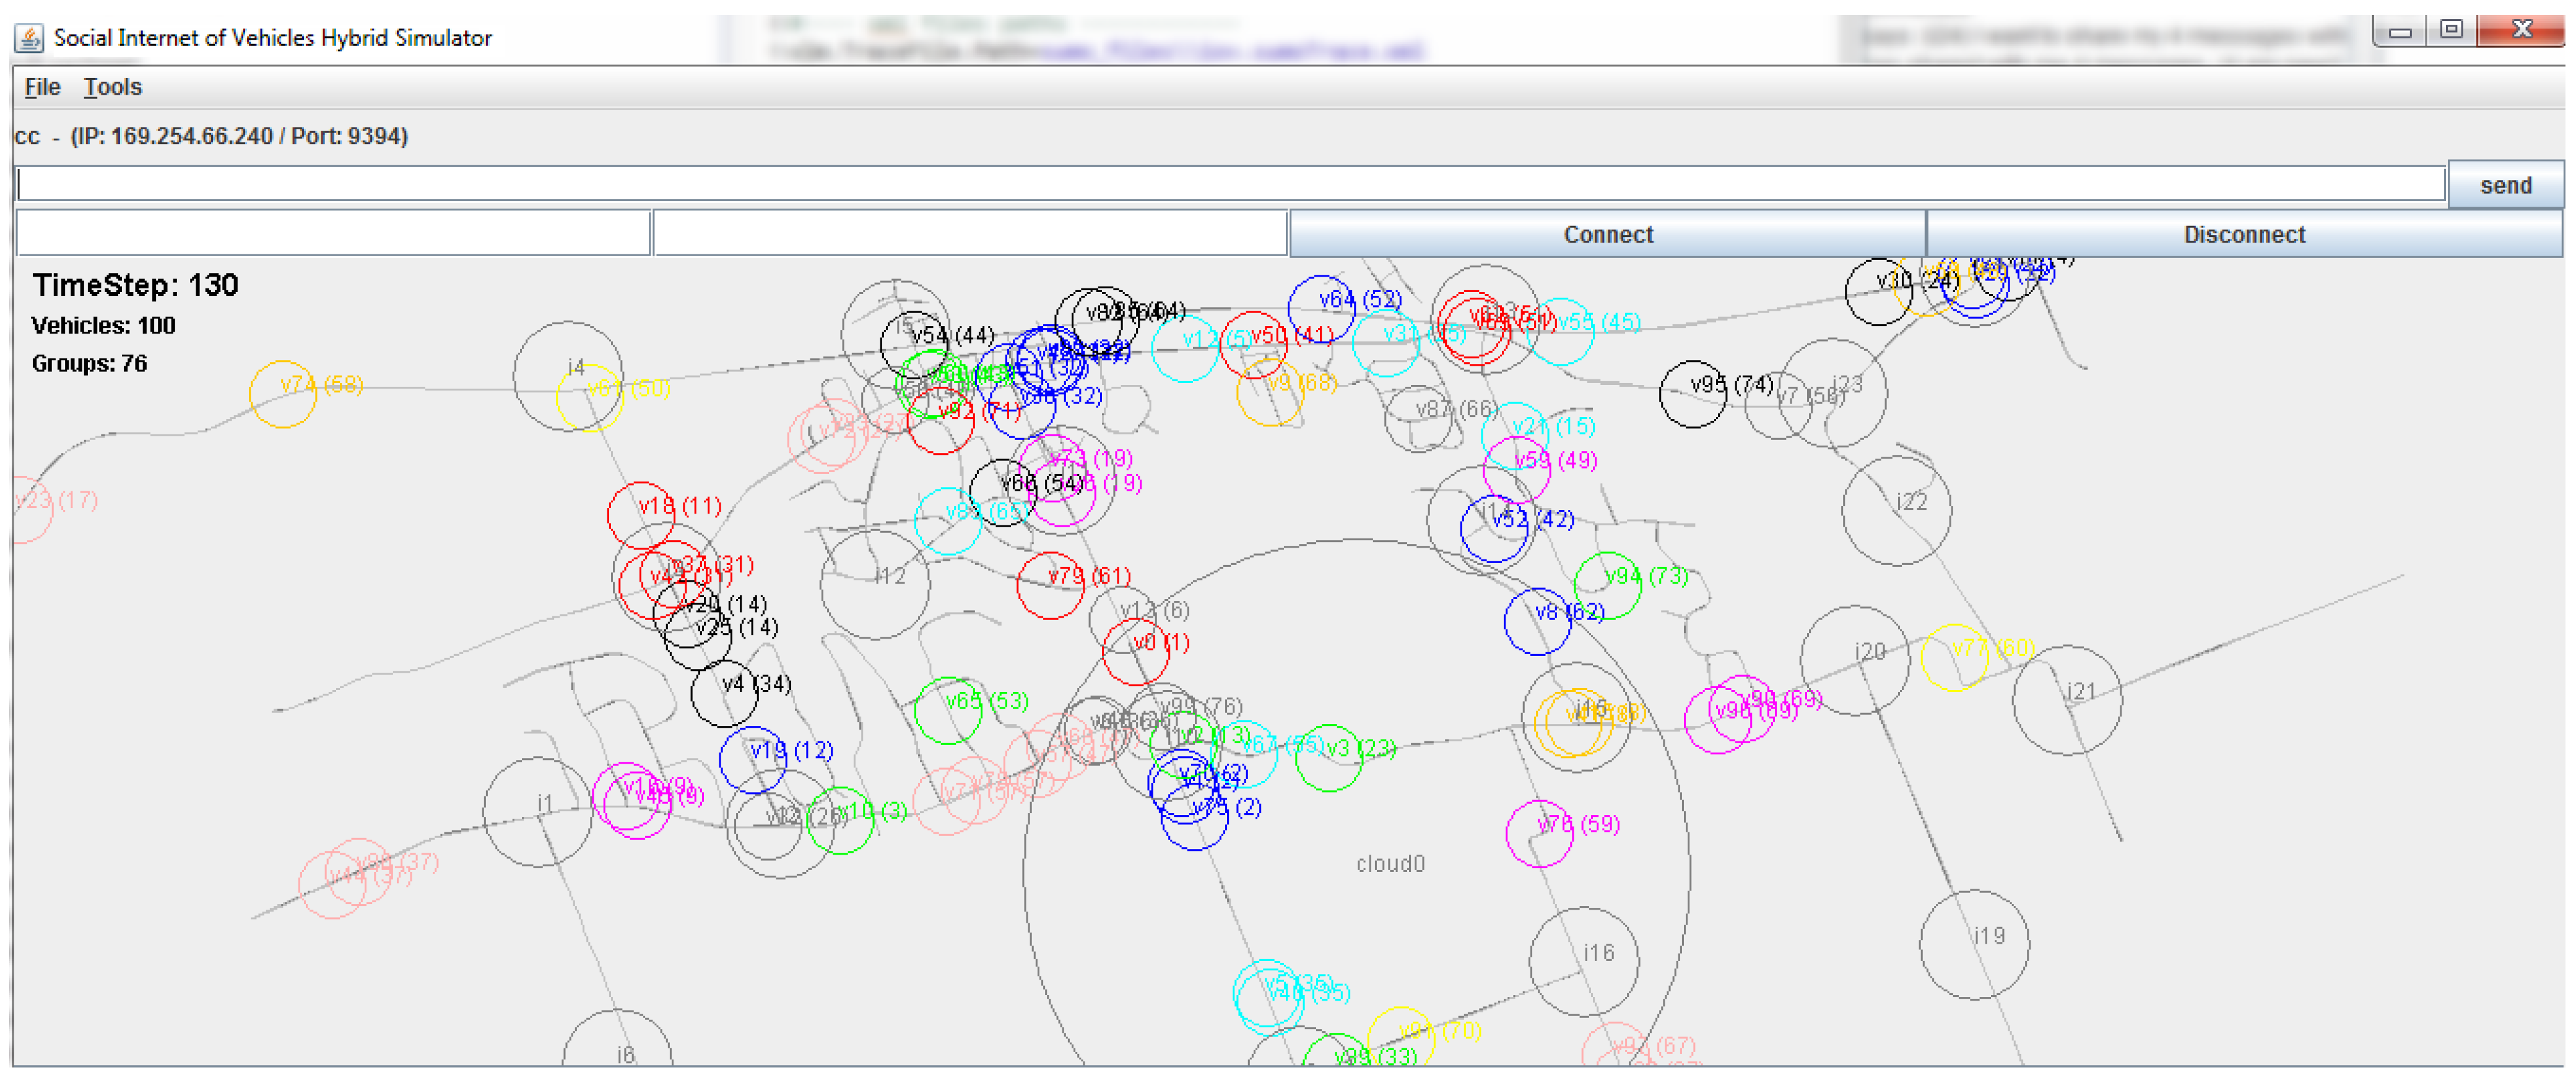Screen dimensions: 2576x1078
Task: Select vehicle node v50 (41)
Action: click(x=1254, y=345)
